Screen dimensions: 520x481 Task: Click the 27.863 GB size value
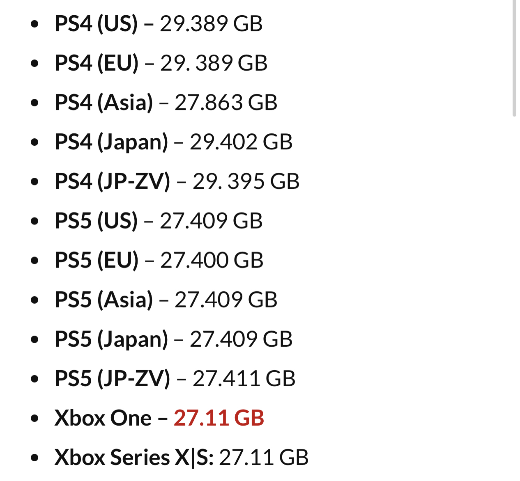pyautogui.click(x=226, y=102)
